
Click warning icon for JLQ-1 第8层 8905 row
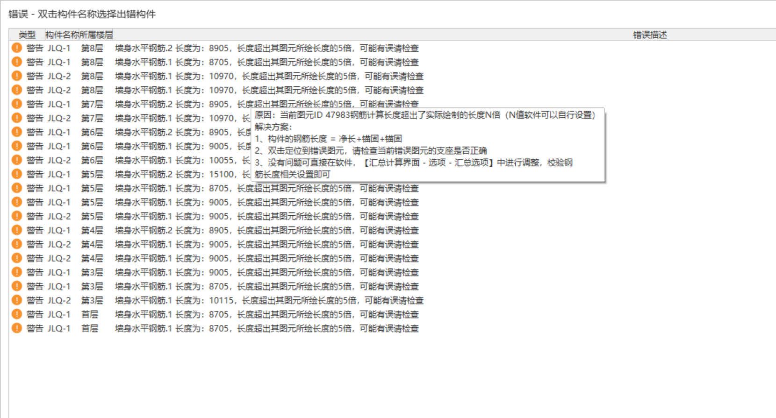(x=17, y=48)
